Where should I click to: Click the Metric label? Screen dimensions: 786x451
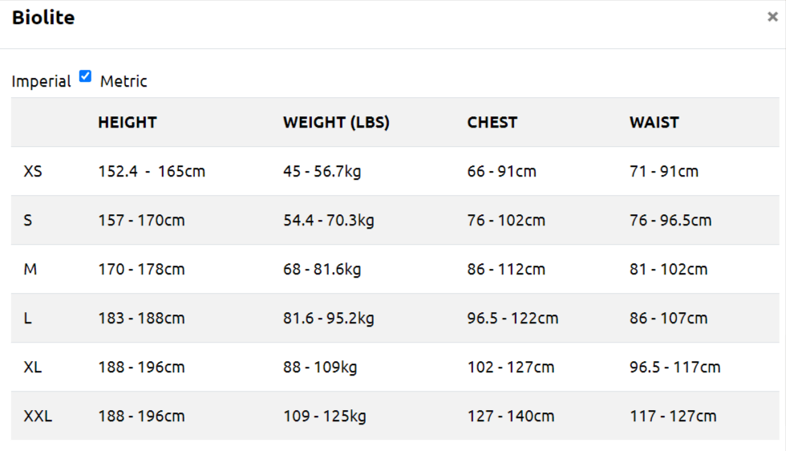pos(124,81)
